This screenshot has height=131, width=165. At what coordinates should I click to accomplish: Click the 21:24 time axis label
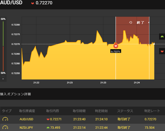[x=137, y=83]
